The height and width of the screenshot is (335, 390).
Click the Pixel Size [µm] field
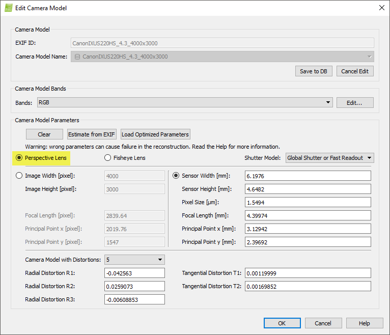(307, 202)
